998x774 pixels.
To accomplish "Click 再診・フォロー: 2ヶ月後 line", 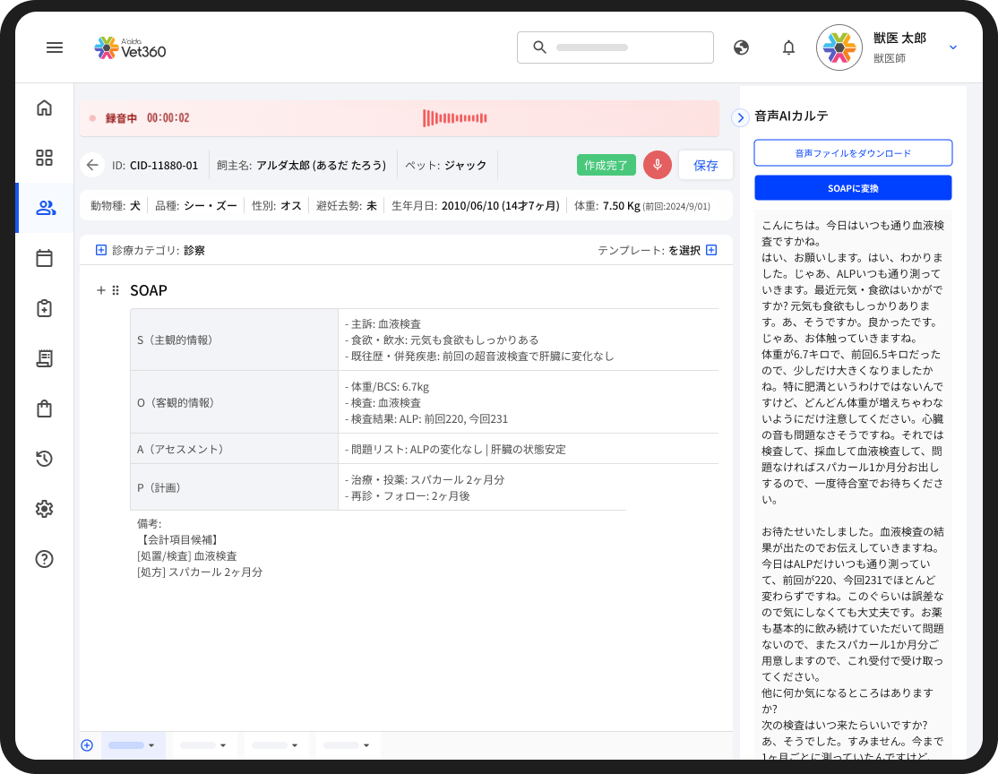I will coord(408,496).
